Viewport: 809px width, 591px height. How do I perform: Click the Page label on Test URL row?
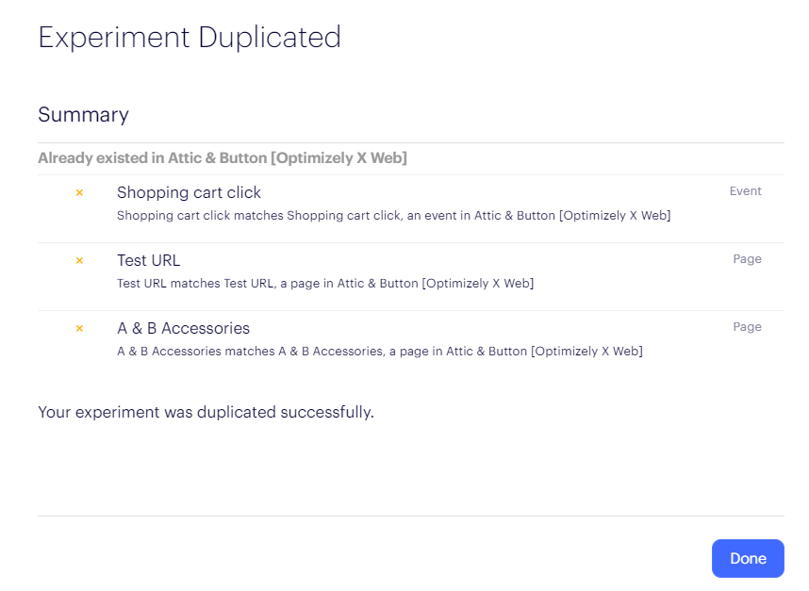pyautogui.click(x=747, y=259)
